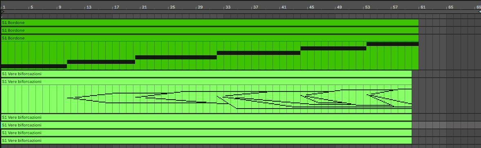
Task: Click the loop brace start handle
Action: (3, 11)
